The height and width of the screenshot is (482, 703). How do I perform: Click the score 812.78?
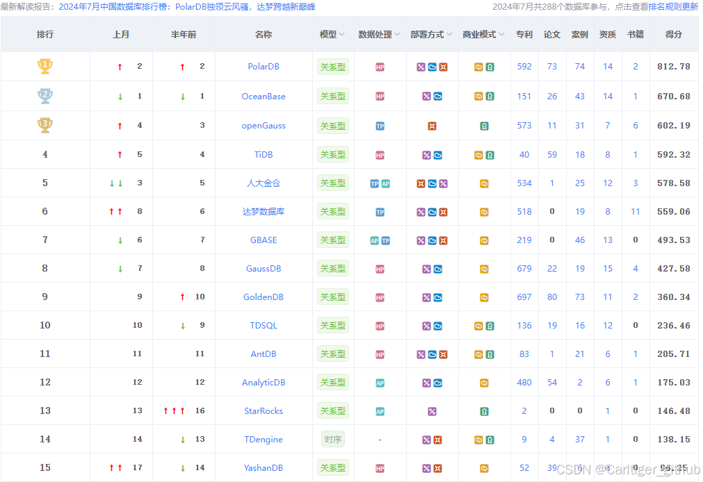[x=673, y=66]
